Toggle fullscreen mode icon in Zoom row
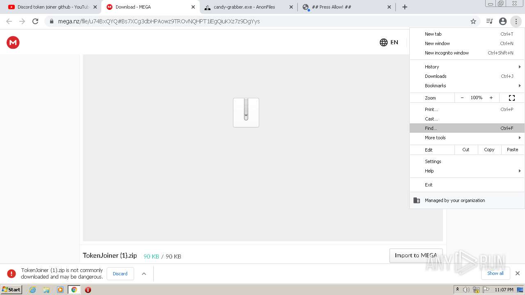This screenshot has width=525, height=295. click(x=512, y=98)
